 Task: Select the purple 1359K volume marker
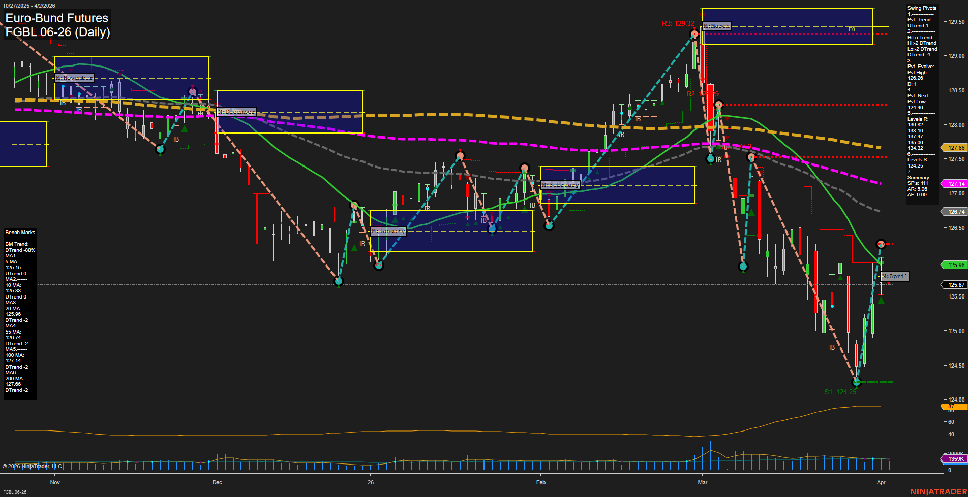click(955, 459)
